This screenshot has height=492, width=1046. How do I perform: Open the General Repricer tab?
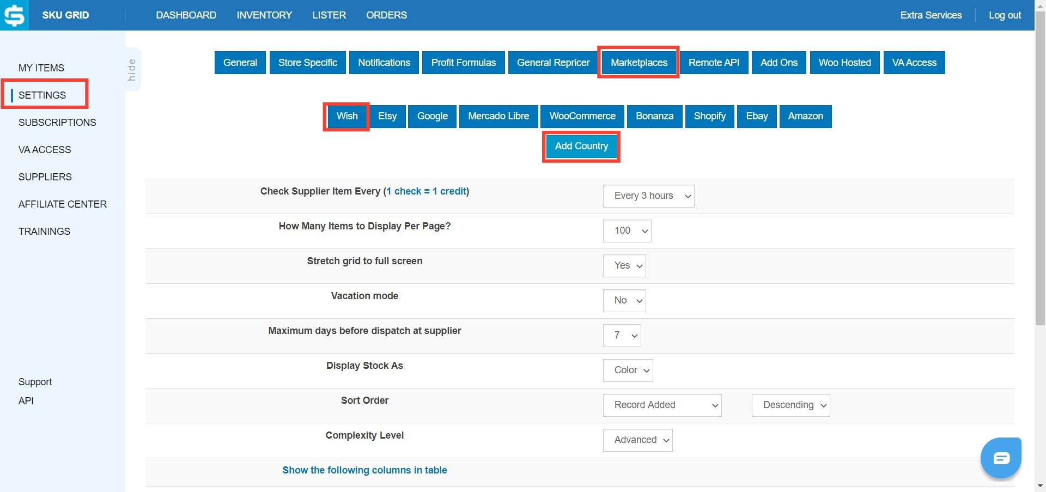coord(554,63)
